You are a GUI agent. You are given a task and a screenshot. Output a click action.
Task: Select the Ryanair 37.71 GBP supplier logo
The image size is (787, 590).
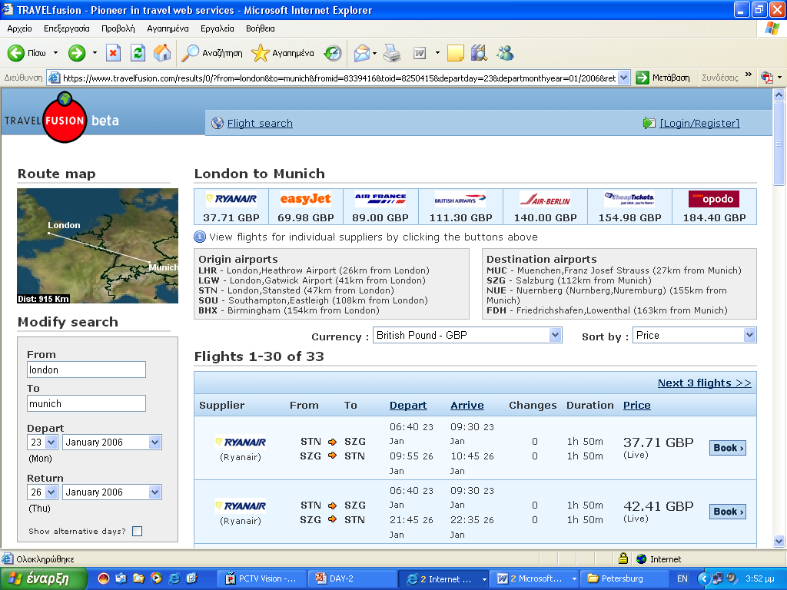(231, 199)
